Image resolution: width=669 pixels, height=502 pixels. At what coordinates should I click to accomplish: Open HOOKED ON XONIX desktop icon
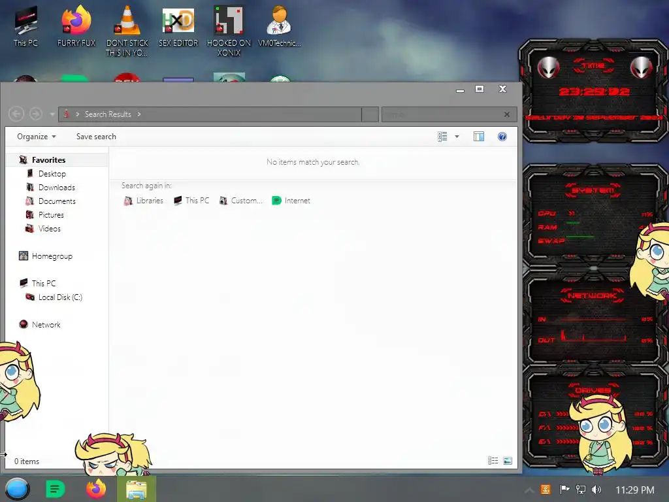(x=229, y=31)
